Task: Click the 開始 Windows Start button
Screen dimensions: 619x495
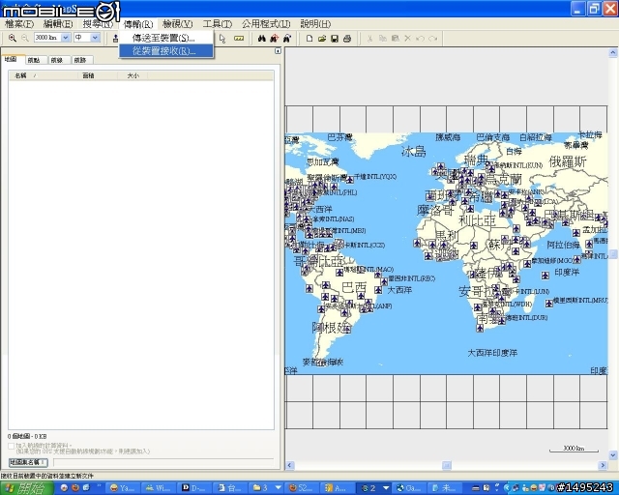Action: [x=27, y=488]
